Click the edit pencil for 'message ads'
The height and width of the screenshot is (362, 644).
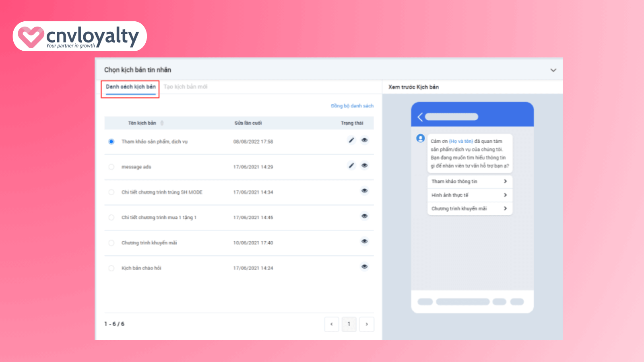point(351,166)
